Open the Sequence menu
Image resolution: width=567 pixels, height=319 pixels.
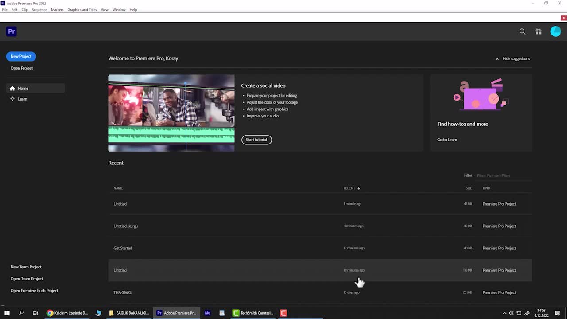tap(39, 9)
